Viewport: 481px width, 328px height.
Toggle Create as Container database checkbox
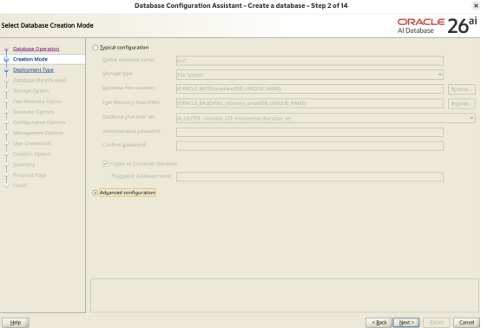[x=106, y=164]
